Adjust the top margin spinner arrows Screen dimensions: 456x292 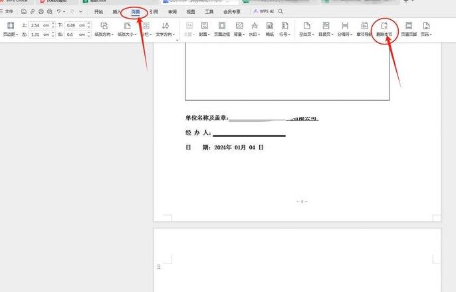[53, 25]
